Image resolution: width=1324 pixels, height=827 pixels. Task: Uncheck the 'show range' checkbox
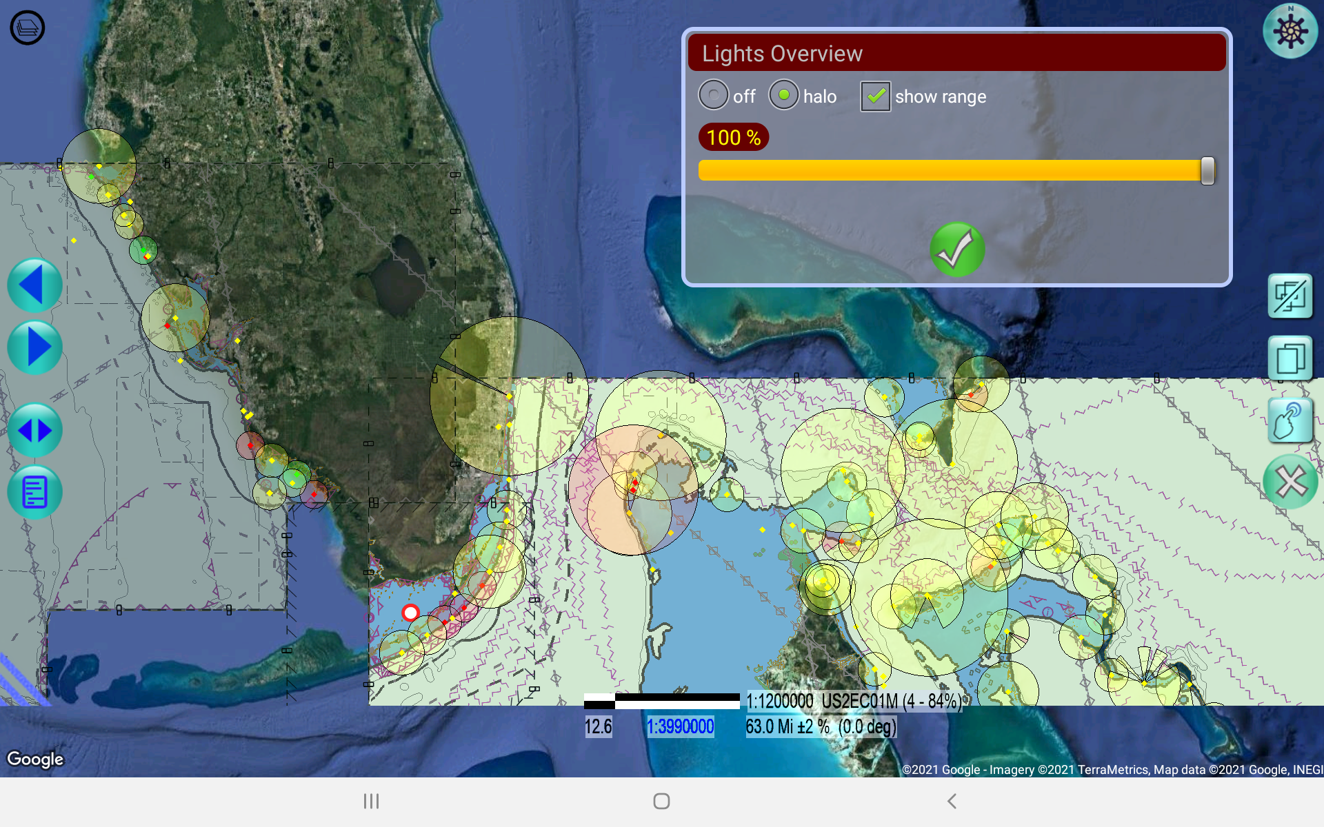point(875,96)
